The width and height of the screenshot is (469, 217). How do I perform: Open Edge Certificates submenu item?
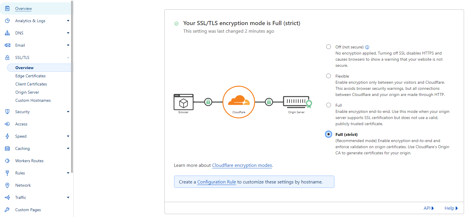pos(30,76)
